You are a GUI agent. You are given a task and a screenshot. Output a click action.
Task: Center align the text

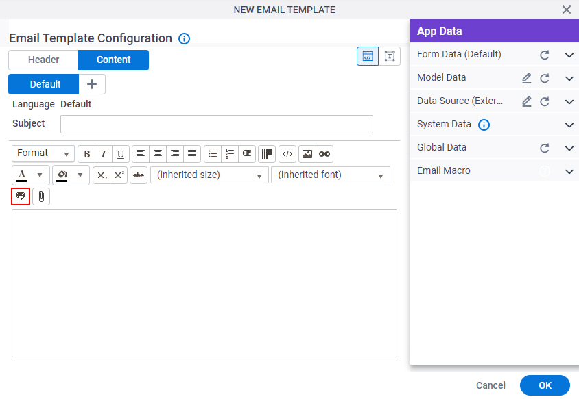[x=158, y=154]
